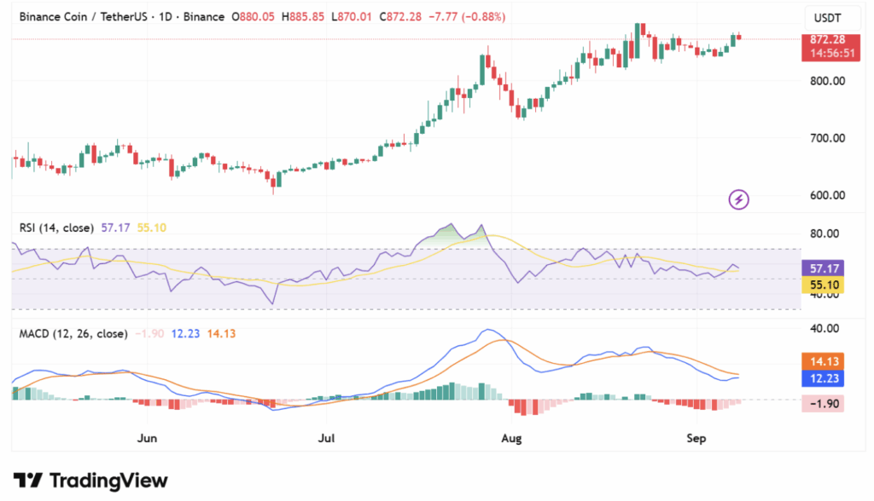Viewport: 874px width, 501px height.
Task: Click the -1.90 value in MACD legend
Action: [149, 333]
